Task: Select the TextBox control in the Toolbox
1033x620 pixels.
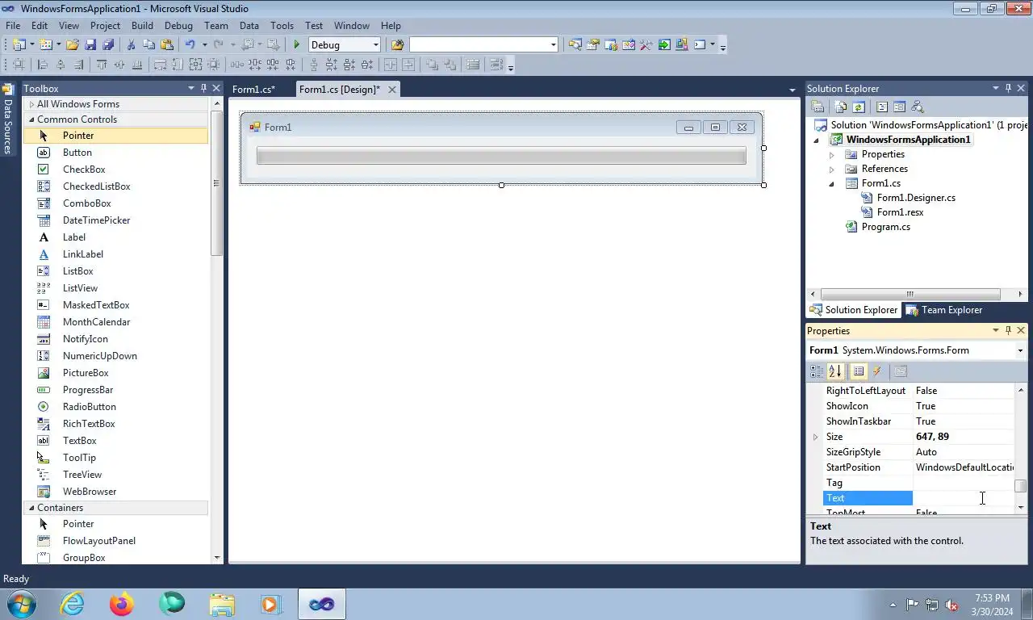Action: coord(80,441)
